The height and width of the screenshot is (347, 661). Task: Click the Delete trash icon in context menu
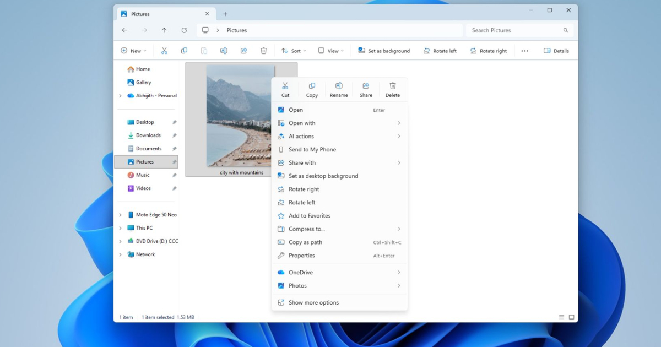pos(393,89)
